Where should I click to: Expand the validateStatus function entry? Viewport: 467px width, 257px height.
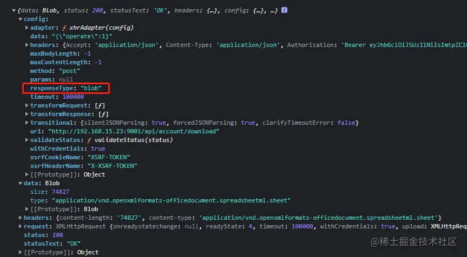coord(27,140)
